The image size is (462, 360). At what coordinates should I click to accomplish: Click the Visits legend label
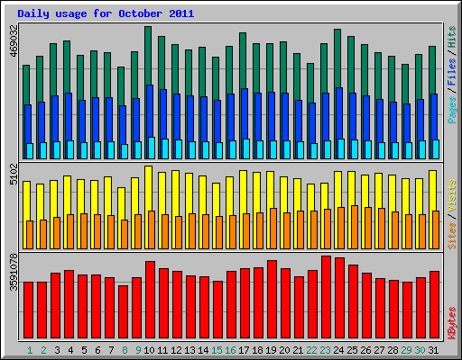tap(452, 195)
